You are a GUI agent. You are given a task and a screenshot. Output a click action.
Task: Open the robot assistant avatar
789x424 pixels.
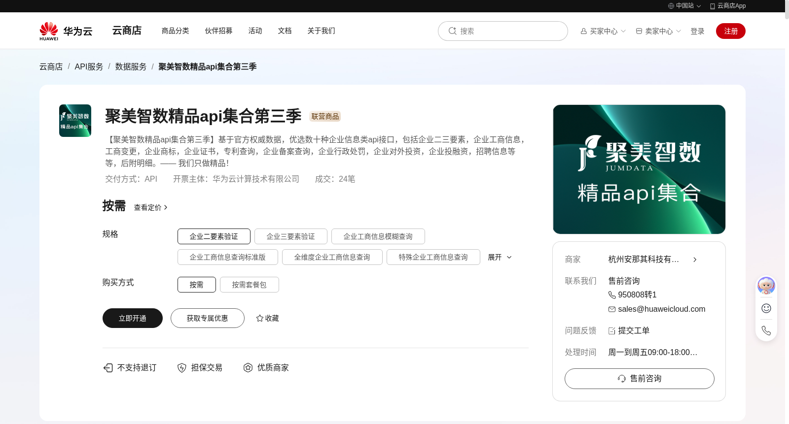[x=766, y=286]
